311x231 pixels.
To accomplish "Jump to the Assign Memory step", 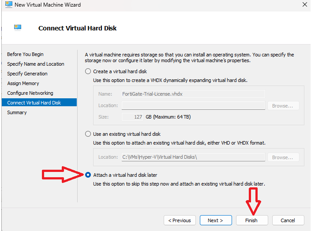I will click(x=23, y=83).
